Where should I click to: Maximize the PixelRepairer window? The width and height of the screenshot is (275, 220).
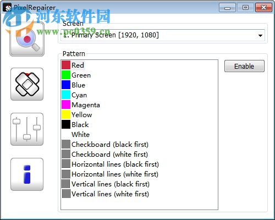point(245,8)
